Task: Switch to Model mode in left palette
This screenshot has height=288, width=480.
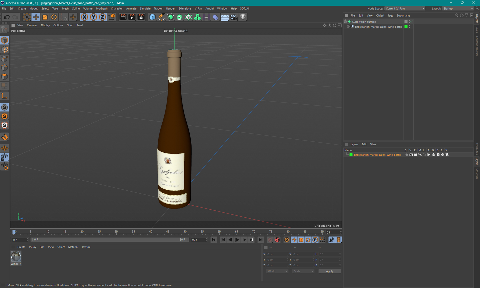Action: point(4,40)
